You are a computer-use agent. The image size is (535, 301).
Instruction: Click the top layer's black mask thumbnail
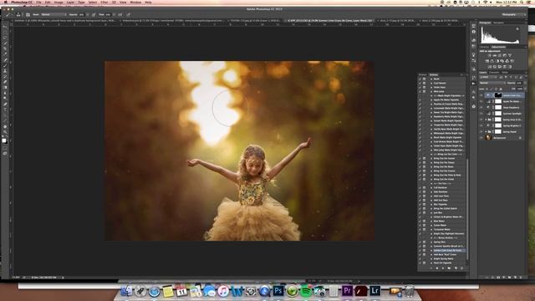click(x=498, y=95)
